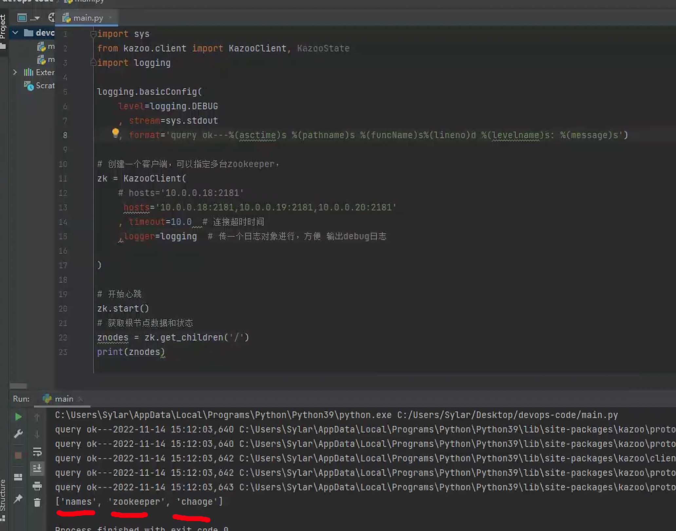The width and height of the screenshot is (676, 531).
Task: Toggle scroll to end of output
Action: coord(37,469)
